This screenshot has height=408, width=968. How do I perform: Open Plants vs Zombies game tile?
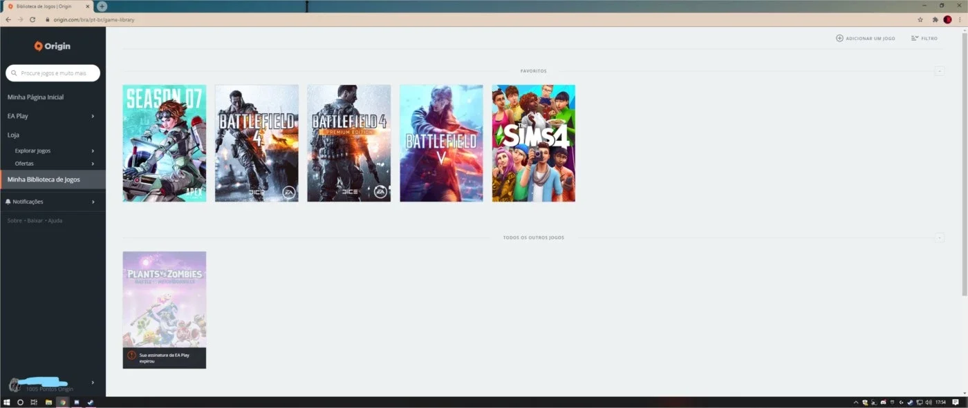[x=165, y=310]
